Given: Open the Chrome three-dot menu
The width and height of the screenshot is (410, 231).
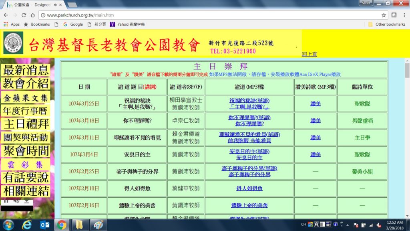Looking at the screenshot, I should click(404, 15).
